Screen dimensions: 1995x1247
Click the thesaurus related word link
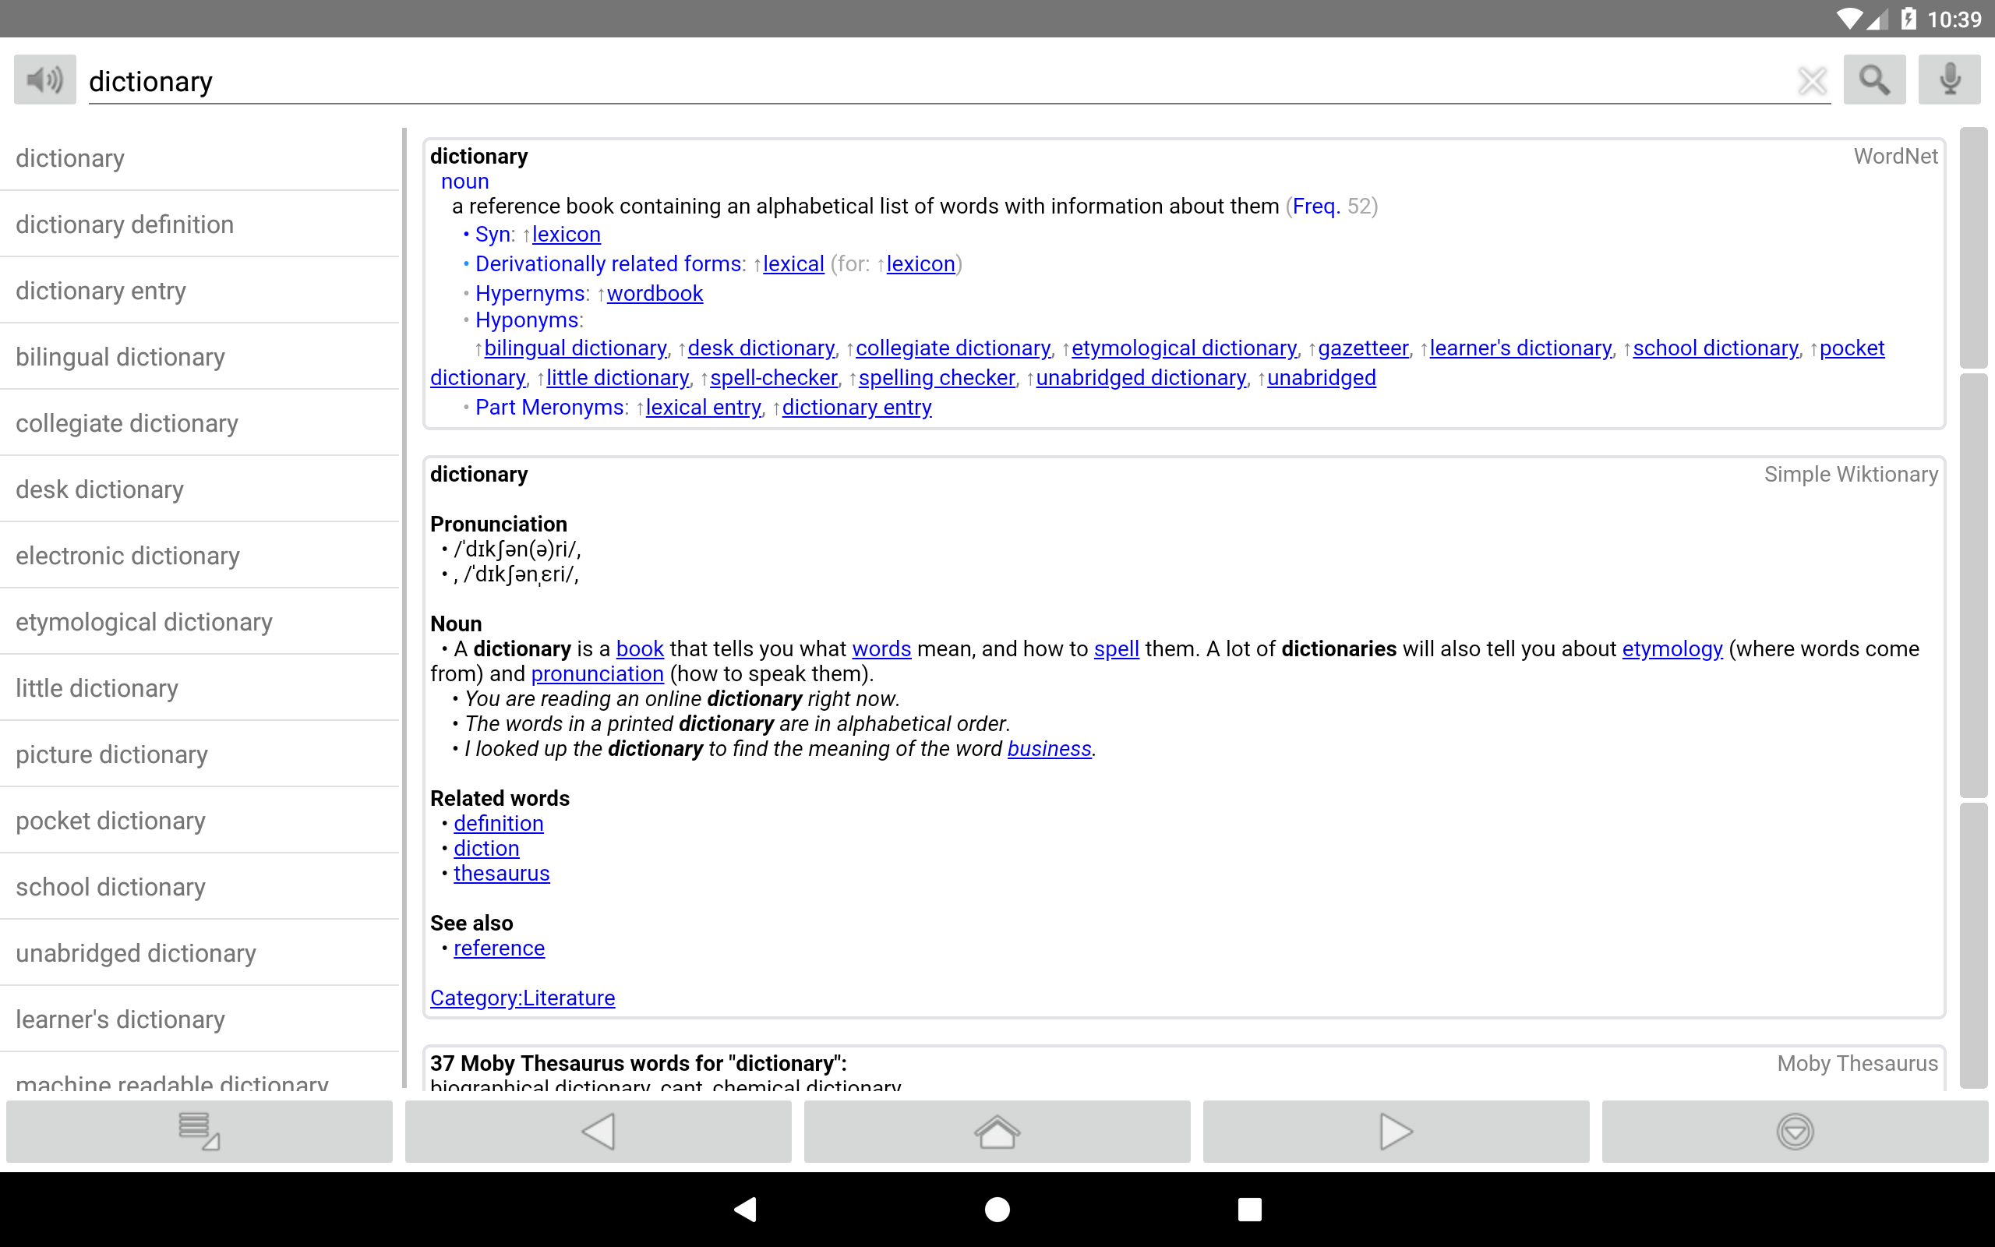[501, 873]
